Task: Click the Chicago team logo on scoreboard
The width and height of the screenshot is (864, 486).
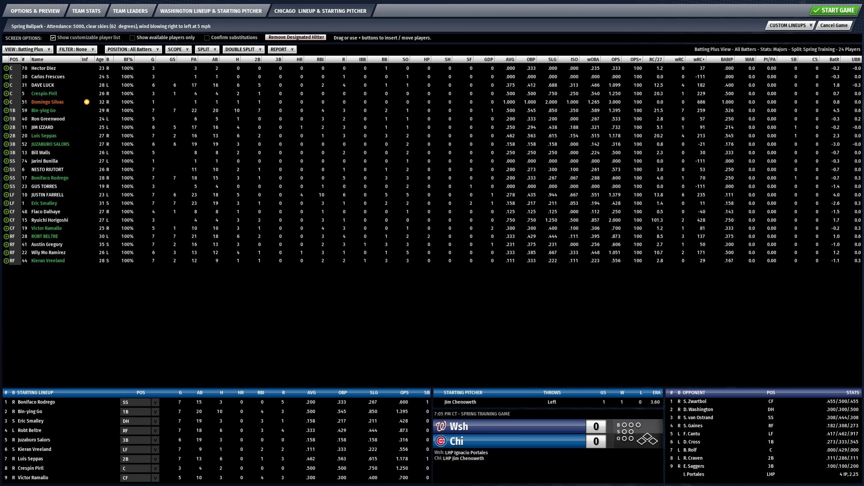Action: pyautogui.click(x=441, y=441)
